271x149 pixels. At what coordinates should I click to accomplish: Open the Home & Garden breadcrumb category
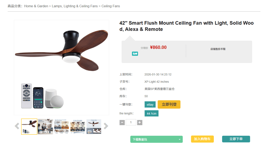[36, 6]
